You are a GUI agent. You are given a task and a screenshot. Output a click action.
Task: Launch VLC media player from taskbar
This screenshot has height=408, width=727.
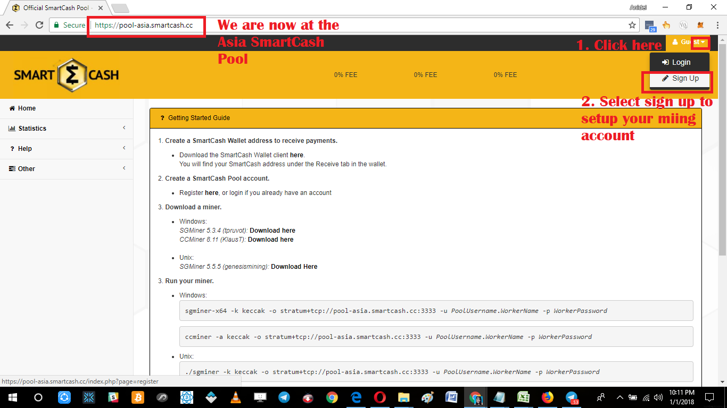(x=235, y=397)
